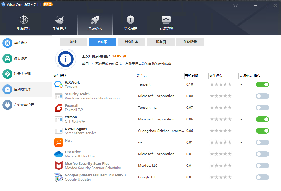The height and width of the screenshot is (191, 281).
Task: Enable SecurityHealth startup toggle
Action: [x=262, y=96]
